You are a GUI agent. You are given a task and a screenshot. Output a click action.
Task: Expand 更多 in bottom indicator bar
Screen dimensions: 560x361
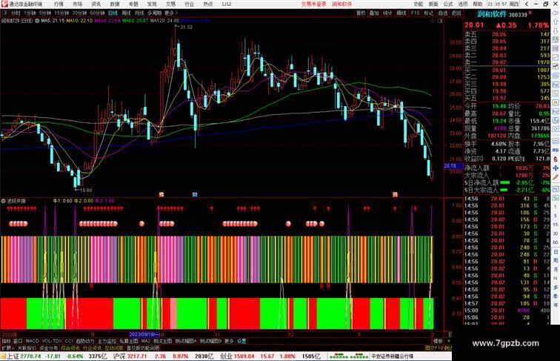point(229,341)
